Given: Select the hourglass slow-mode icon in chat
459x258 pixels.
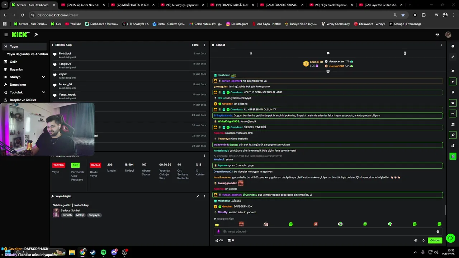Looking at the screenshot, I should coord(405,53).
